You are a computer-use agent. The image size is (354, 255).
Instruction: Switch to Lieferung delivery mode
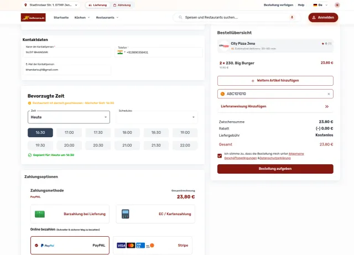[97, 5]
